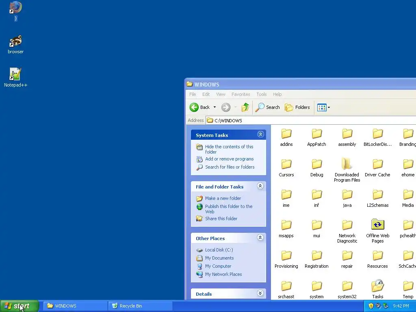The width and height of the screenshot is (416, 312).
Task: Select the Resources folder
Action: pos(377,260)
